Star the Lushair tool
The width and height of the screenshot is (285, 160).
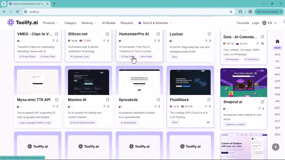point(206,40)
